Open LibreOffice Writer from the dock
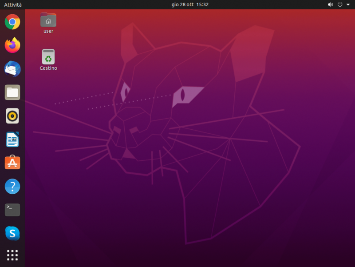 pyautogui.click(x=12, y=139)
